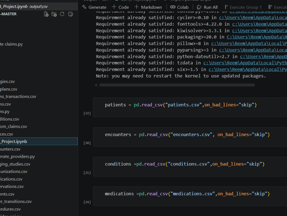Viewport: 287px width, 216px height.
Task: Open 'plans.csv' file in explorer
Action: tap(9, 89)
